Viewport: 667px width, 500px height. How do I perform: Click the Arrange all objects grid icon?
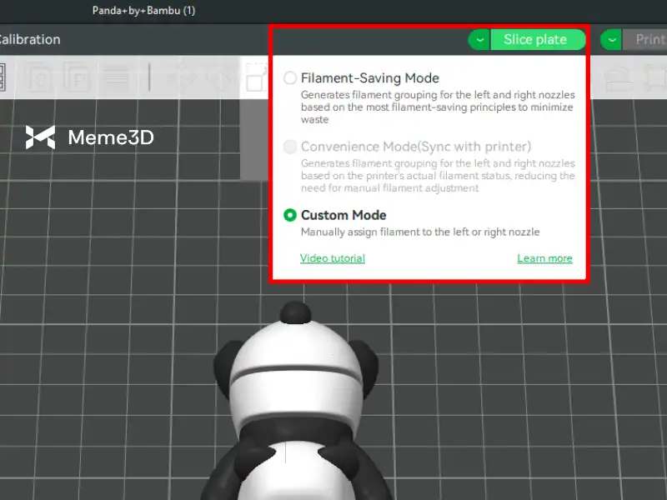coord(3,77)
